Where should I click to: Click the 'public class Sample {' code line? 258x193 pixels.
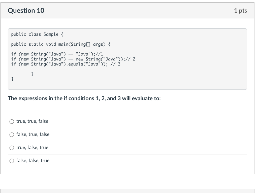click(35, 34)
